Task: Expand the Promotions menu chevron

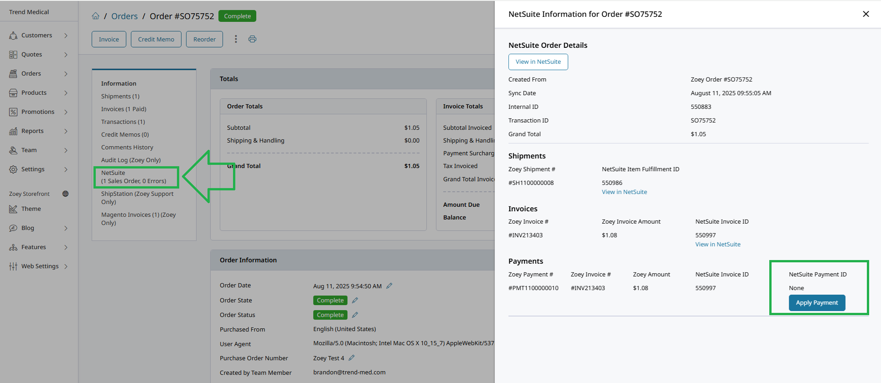Action: pyautogui.click(x=66, y=112)
